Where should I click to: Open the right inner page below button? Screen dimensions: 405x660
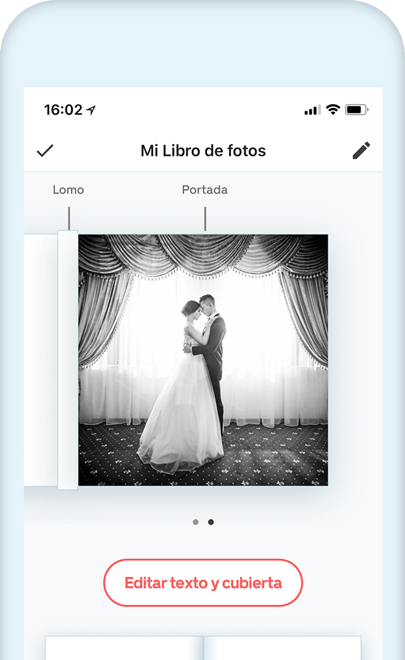pos(282,648)
